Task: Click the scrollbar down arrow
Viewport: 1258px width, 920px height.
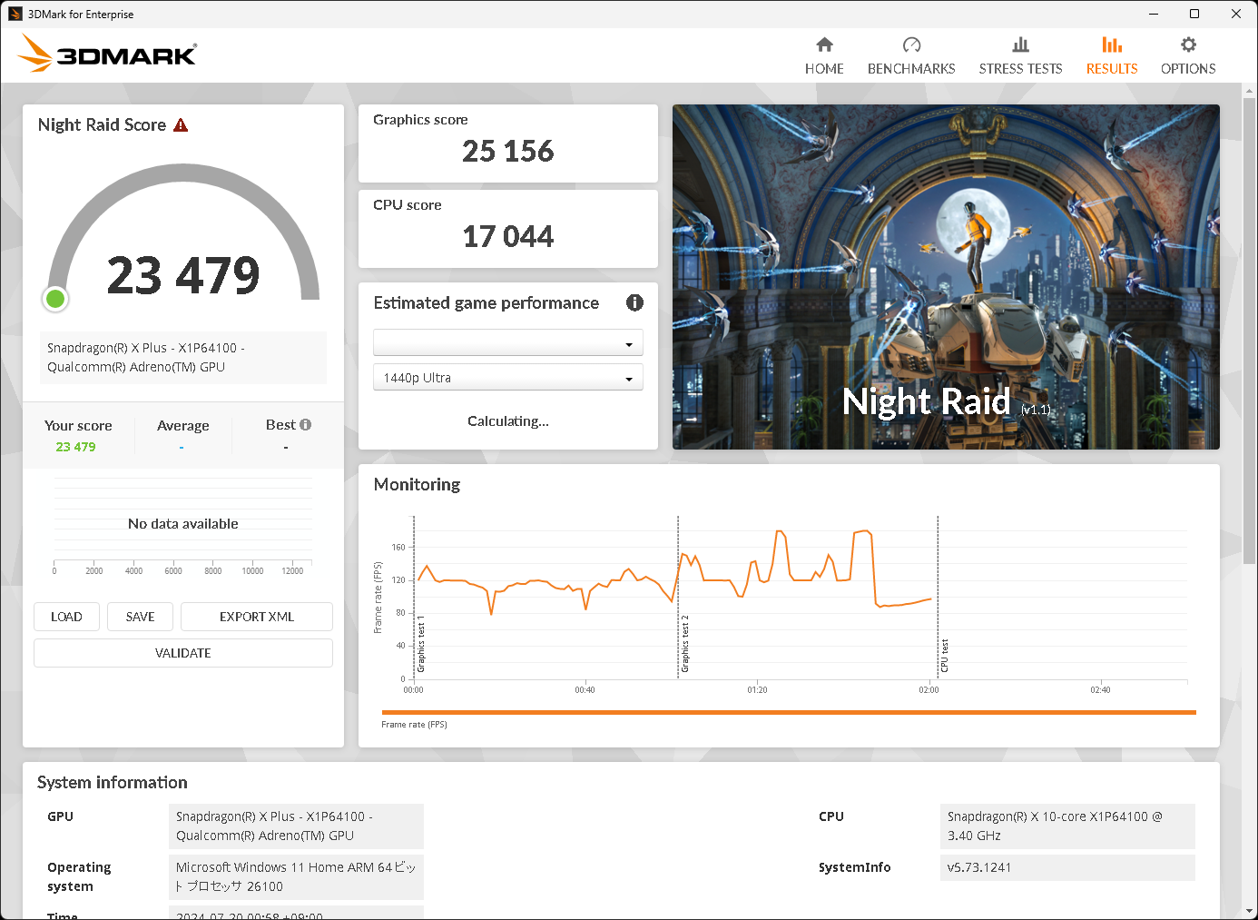Action: point(1250,911)
